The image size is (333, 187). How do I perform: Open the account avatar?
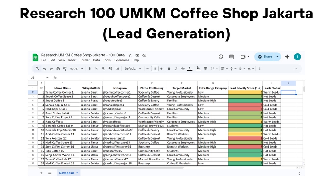click(x=298, y=57)
